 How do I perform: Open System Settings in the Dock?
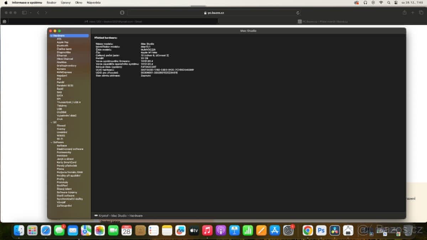click(x=288, y=230)
